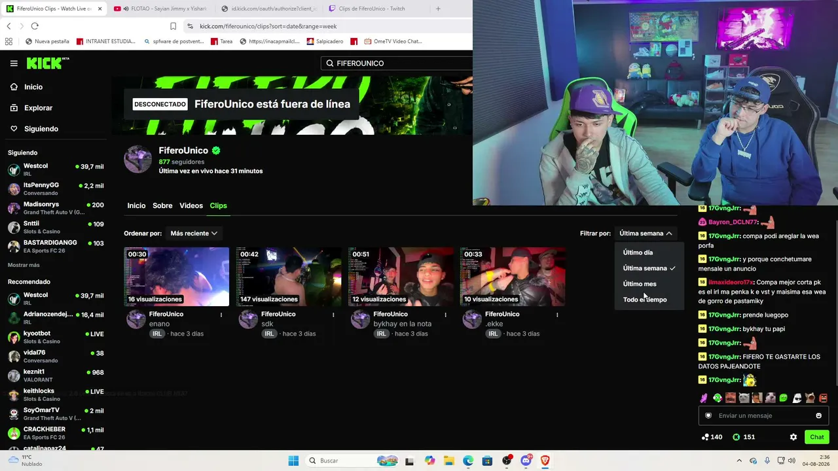Open the options menu for the 'enano' clip
Viewport: 838px width, 471px height.
[221, 315]
